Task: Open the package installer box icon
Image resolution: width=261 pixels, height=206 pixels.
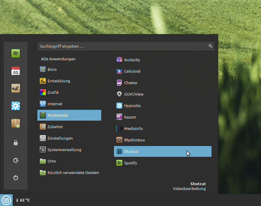Action: (16, 123)
